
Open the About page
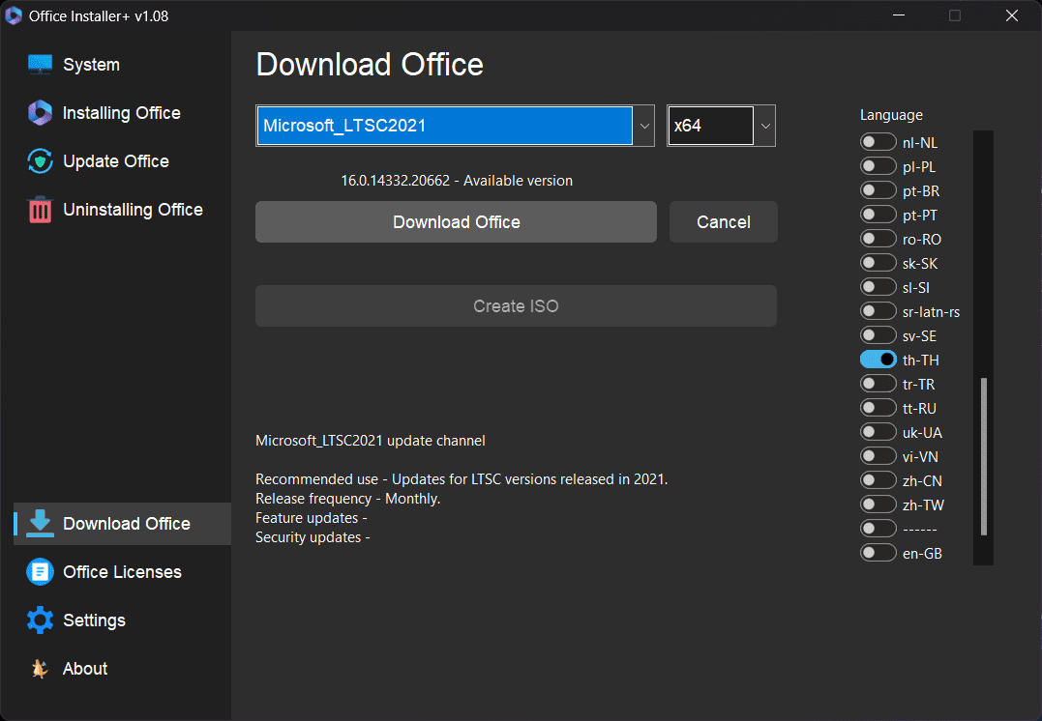(x=85, y=669)
